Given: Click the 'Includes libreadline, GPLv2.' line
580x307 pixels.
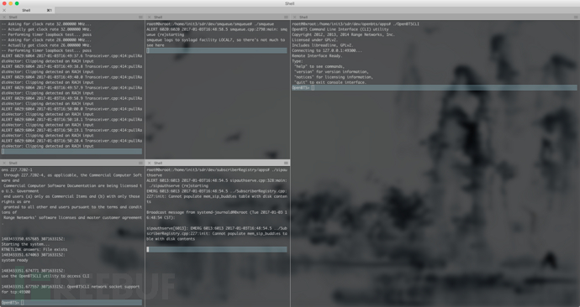Looking at the screenshot, I should pos(323,45).
